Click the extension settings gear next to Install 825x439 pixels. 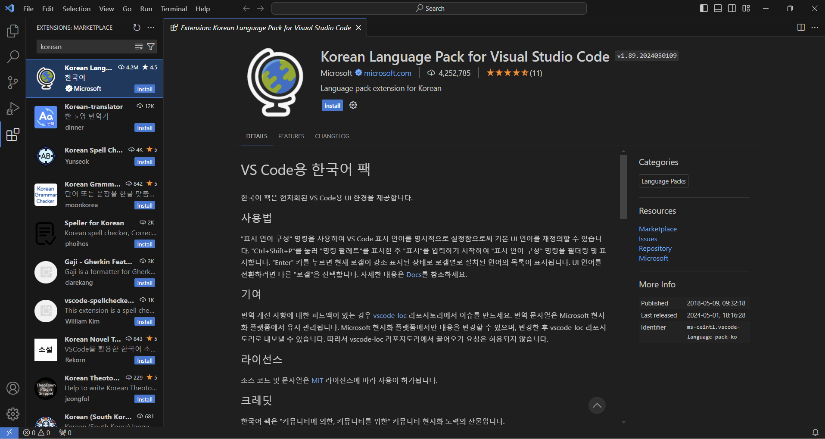pos(353,105)
